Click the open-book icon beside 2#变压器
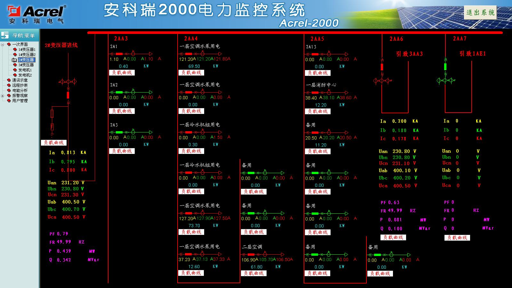Viewport: 512px width, 288px height. pyautogui.click(x=14, y=60)
